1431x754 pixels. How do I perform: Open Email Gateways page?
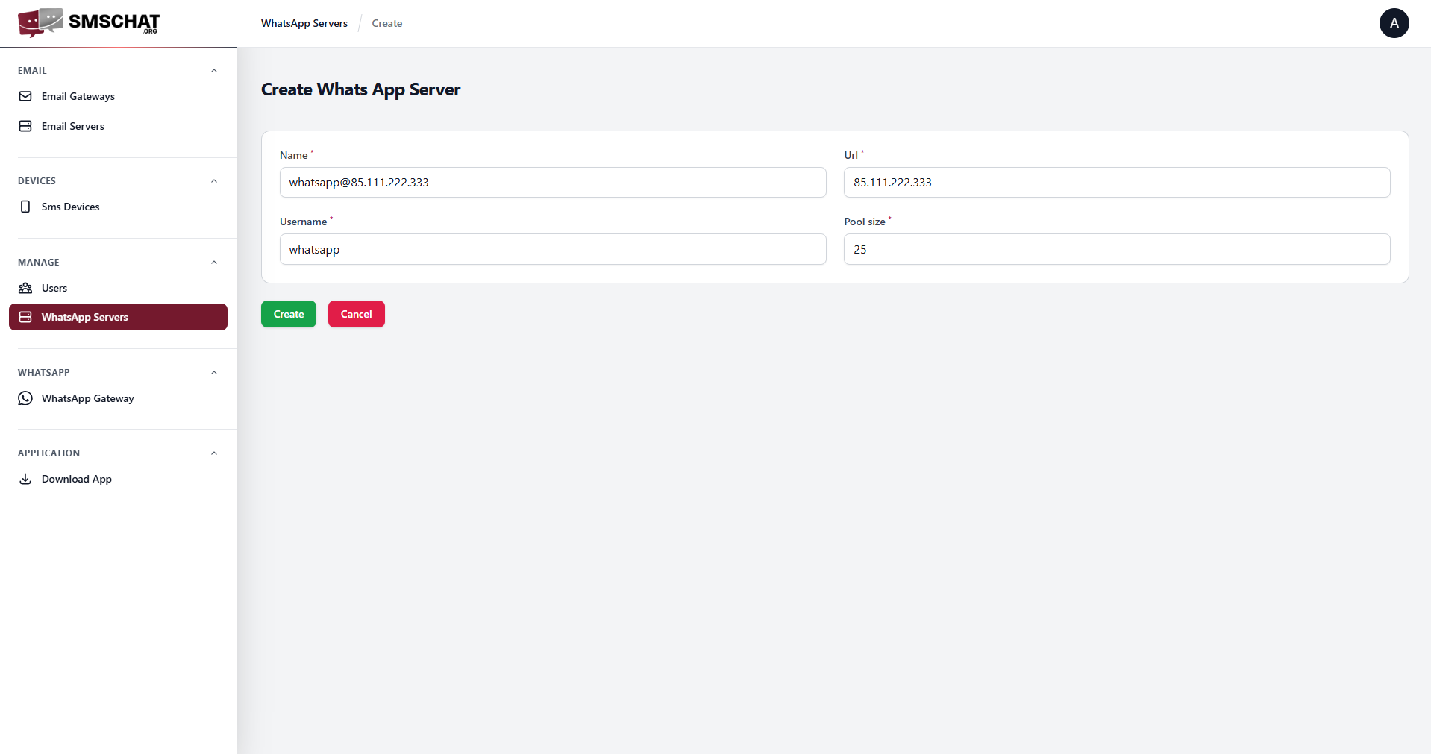(x=118, y=96)
